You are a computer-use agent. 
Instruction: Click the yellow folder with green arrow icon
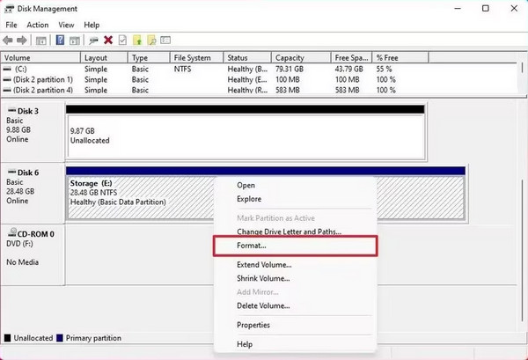coord(137,40)
